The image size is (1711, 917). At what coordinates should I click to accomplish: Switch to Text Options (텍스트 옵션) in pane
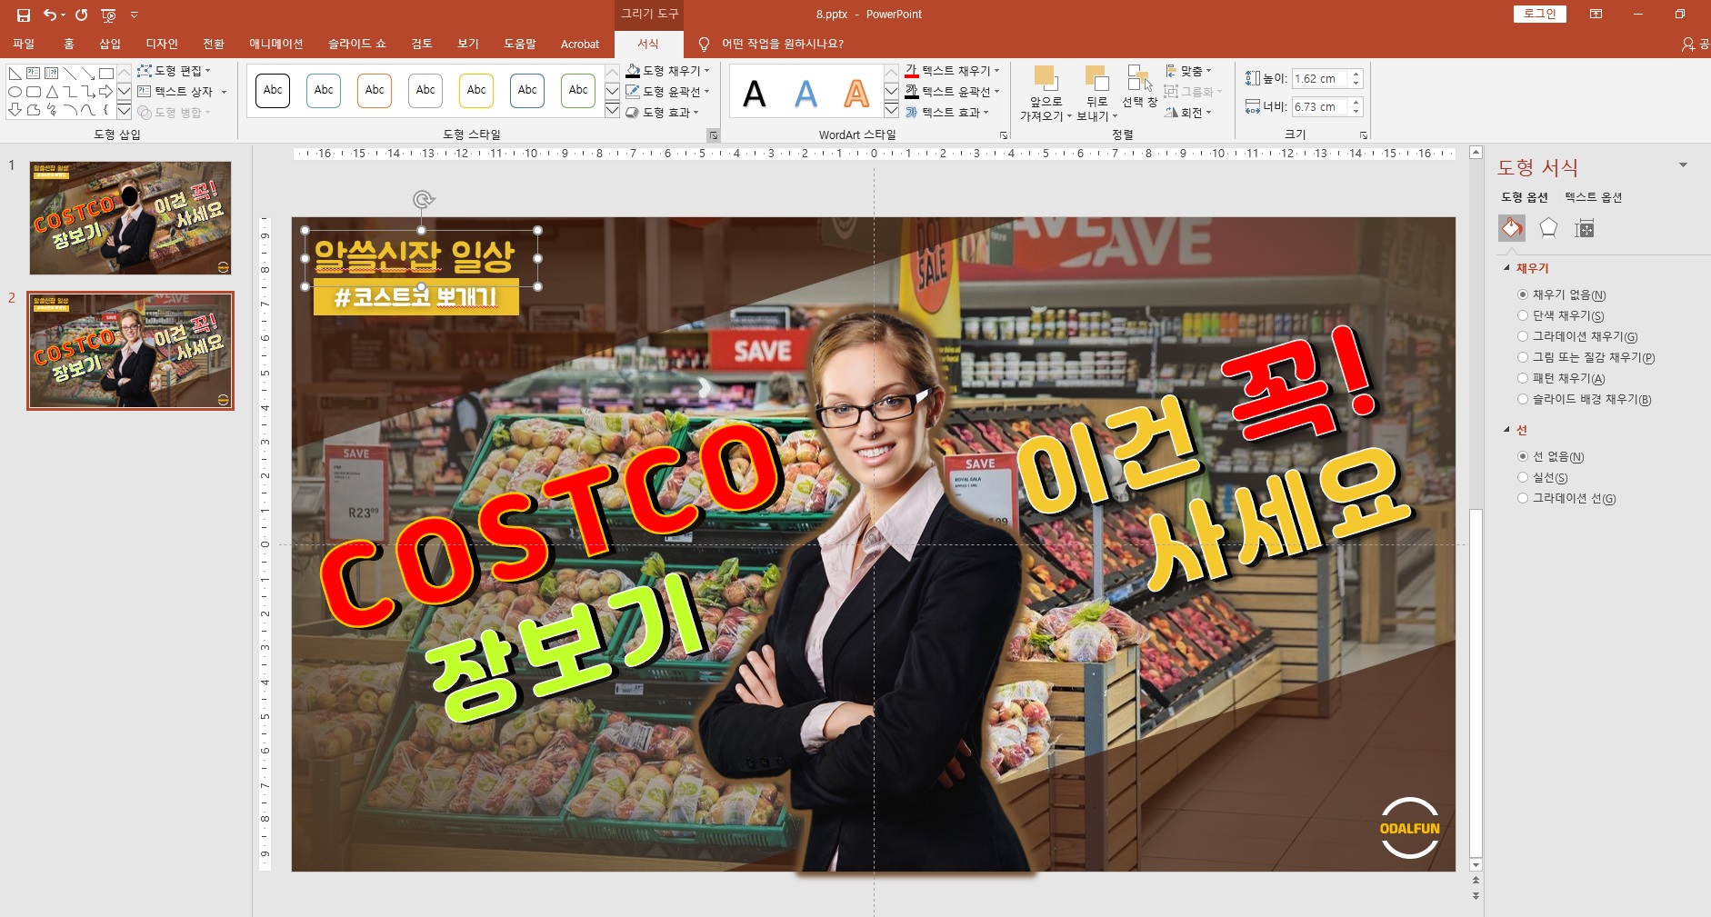click(1593, 197)
